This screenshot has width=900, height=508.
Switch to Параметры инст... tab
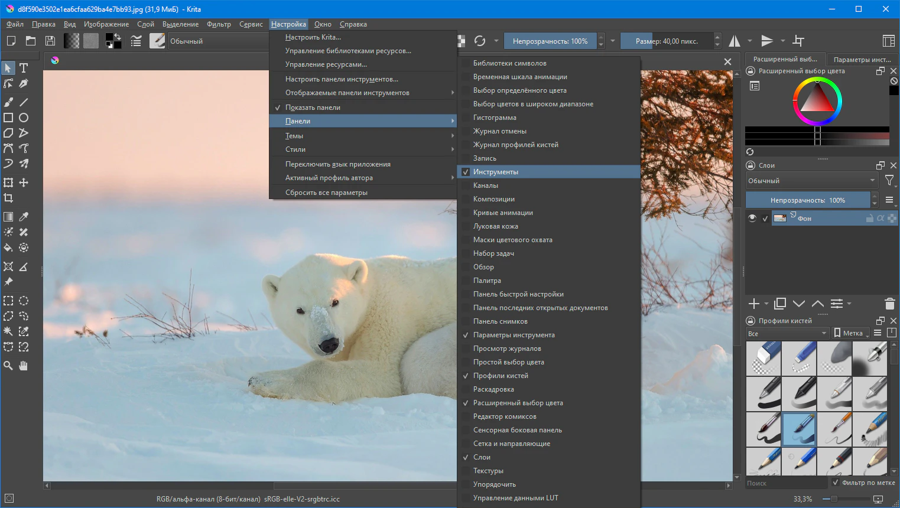pyautogui.click(x=862, y=59)
